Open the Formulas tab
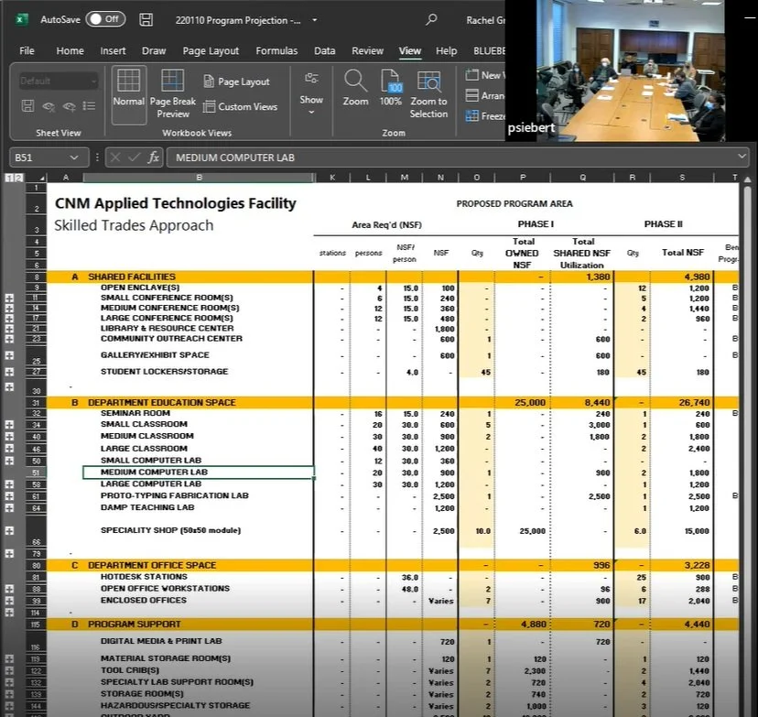The image size is (758, 717). pyautogui.click(x=276, y=50)
